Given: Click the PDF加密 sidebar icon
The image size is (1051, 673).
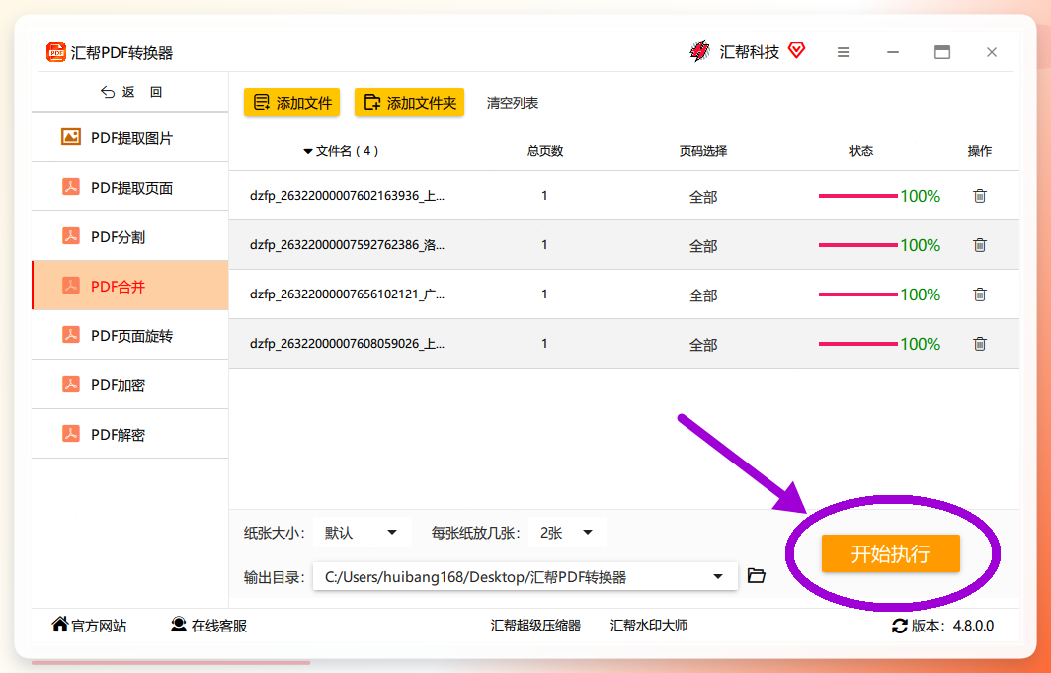Looking at the screenshot, I should (x=71, y=384).
